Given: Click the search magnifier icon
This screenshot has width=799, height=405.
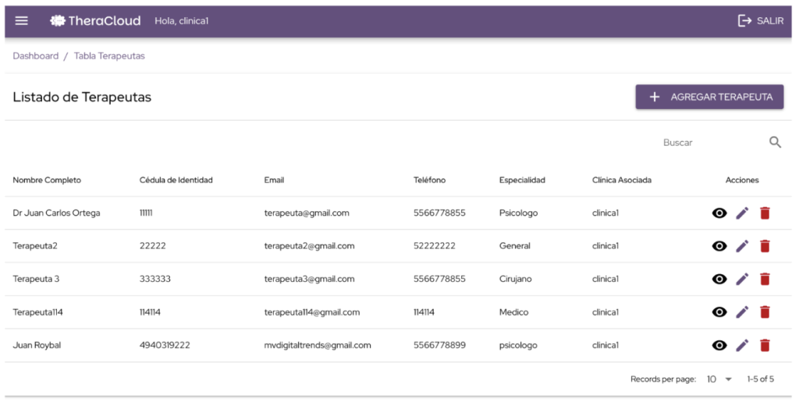Looking at the screenshot, I should point(775,143).
